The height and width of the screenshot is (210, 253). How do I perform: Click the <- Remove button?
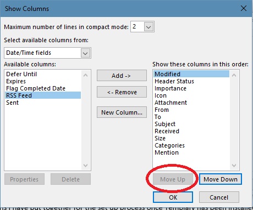(122, 92)
